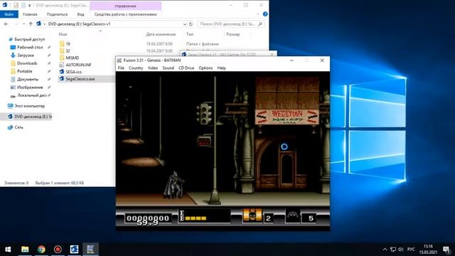
Task: Select Этот компьютер in navigation pane
Action: coord(30,106)
